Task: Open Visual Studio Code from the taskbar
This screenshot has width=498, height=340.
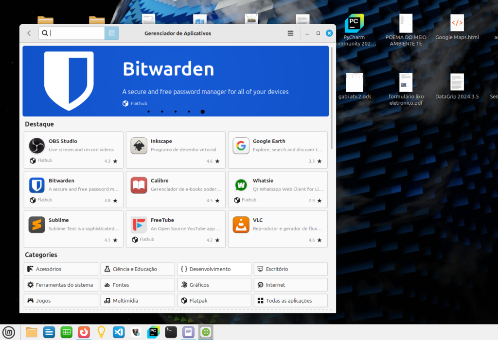Action: coord(119,332)
